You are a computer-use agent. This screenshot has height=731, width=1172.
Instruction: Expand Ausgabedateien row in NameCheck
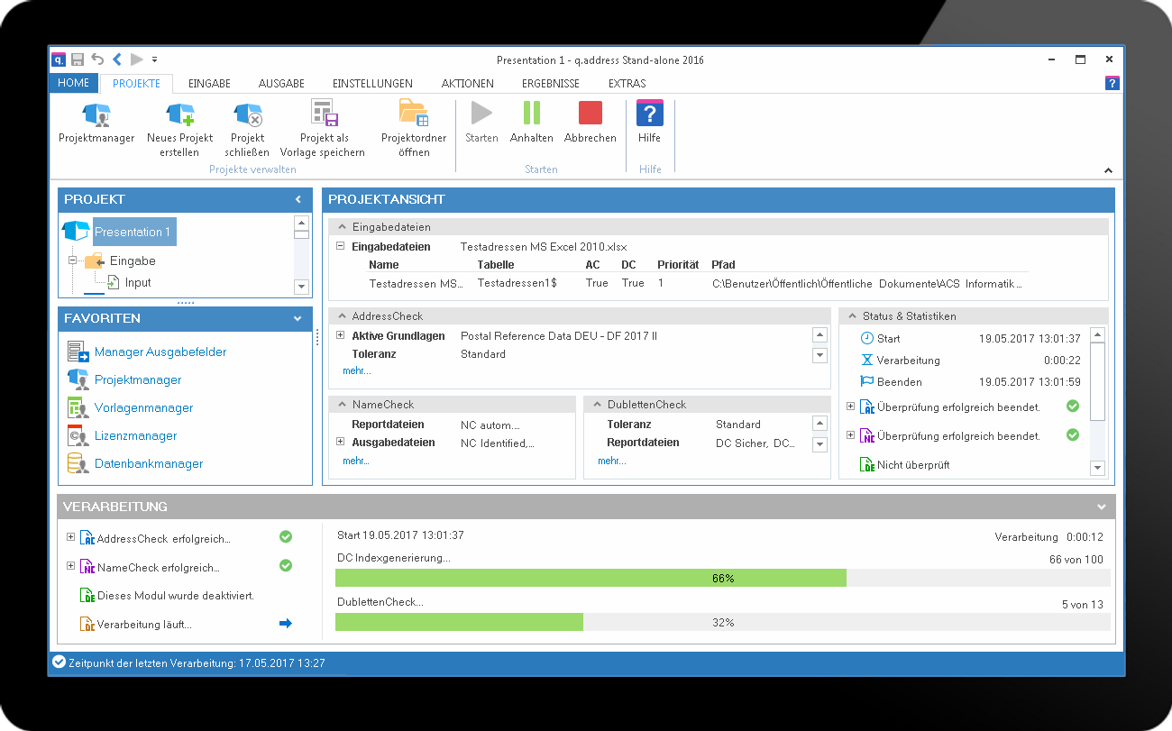tap(341, 442)
